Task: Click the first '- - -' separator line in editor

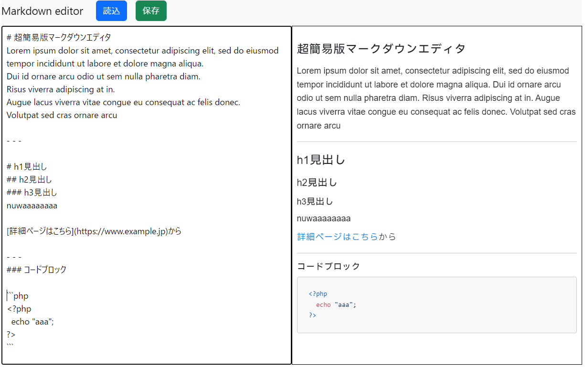Action: pyautogui.click(x=14, y=141)
